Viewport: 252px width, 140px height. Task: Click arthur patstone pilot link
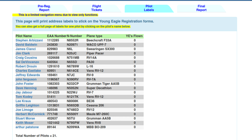[27, 127]
